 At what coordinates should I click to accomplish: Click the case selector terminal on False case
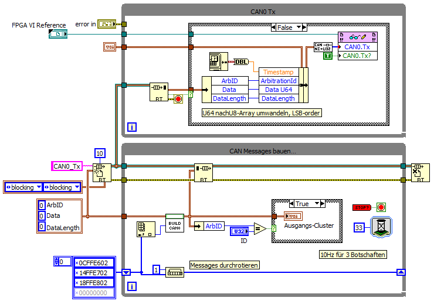(x=191, y=94)
